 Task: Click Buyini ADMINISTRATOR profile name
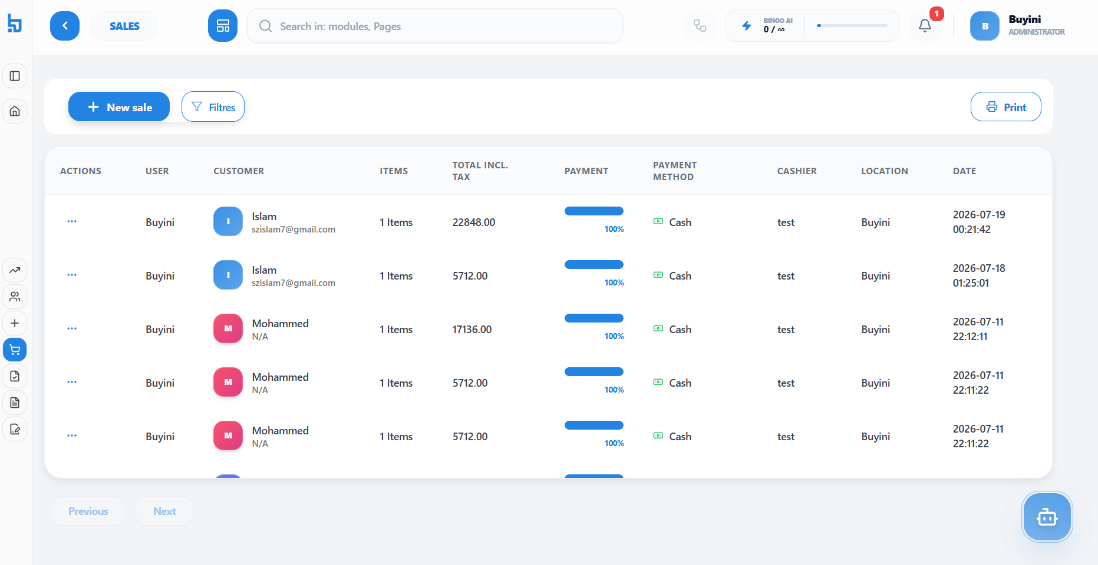pos(1037,25)
